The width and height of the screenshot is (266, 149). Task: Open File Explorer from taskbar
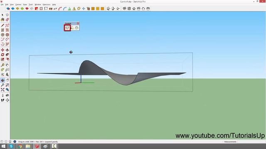28,146
